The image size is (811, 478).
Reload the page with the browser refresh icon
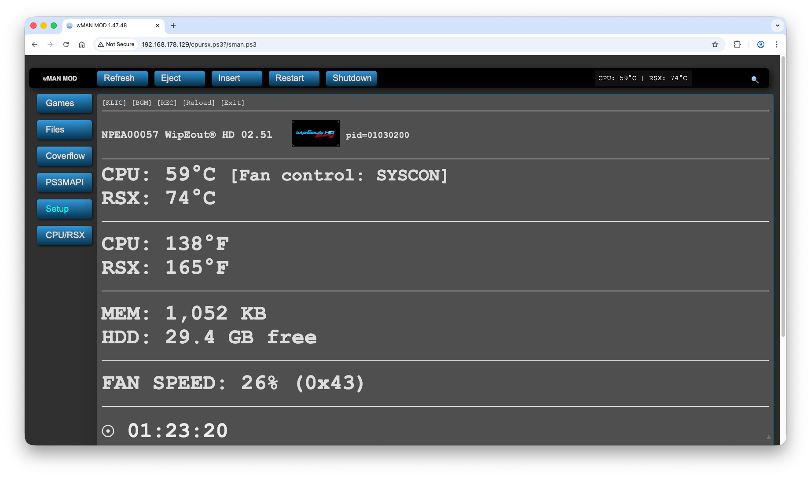click(66, 44)
